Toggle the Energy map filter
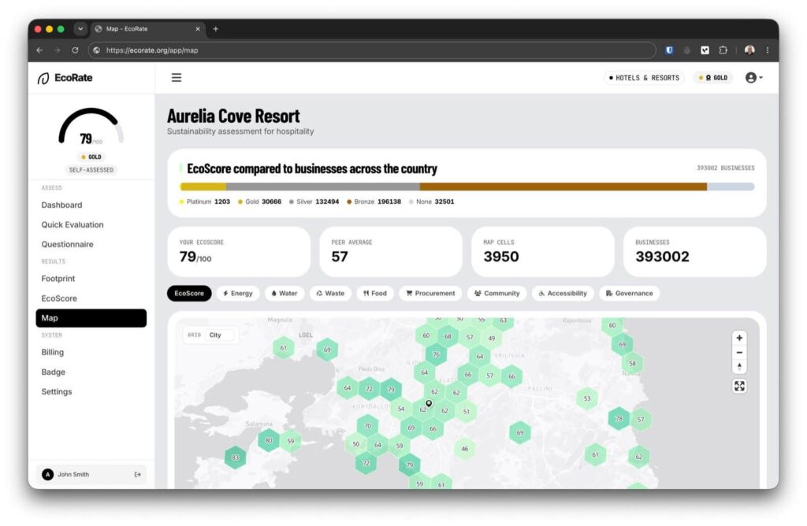 pyautogui.click(x=238, y=293)
